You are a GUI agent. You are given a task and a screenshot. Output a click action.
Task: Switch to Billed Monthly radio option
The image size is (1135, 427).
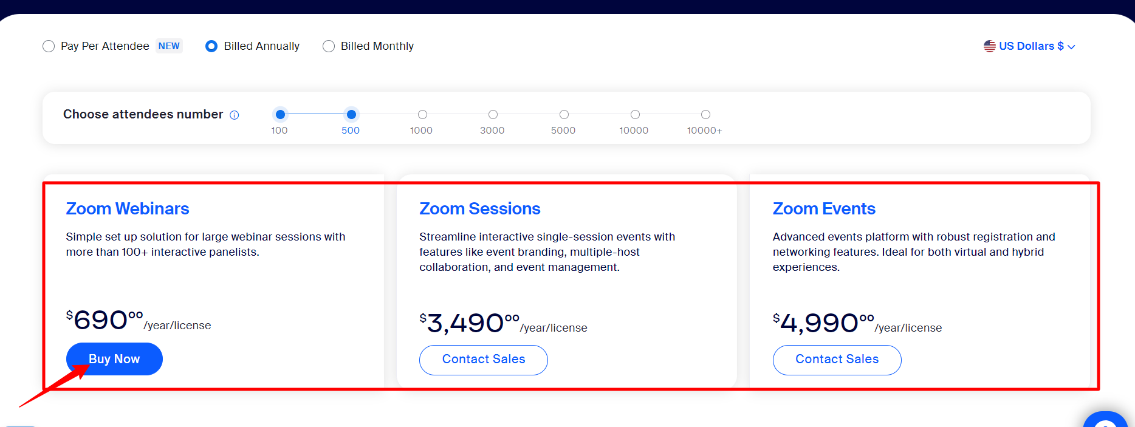329,46
